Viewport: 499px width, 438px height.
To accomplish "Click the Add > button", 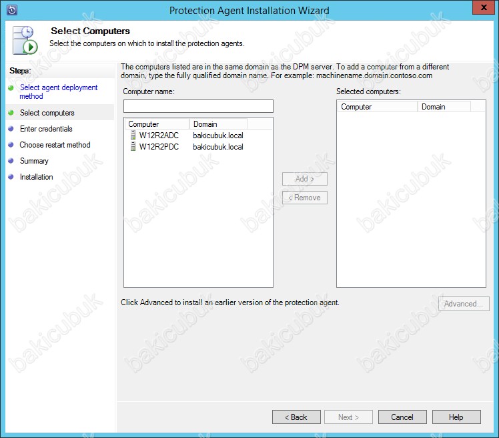I will pos(305,179).
